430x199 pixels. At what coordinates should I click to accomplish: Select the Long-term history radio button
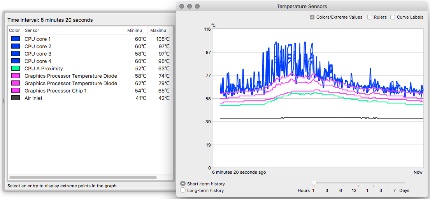(x=183, y=190)
